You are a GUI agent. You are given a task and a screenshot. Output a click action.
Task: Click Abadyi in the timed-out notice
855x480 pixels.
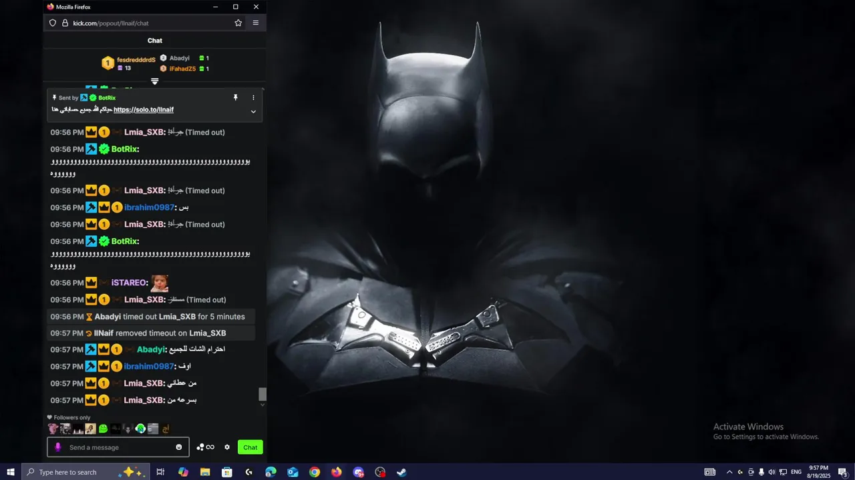[108, 317]
